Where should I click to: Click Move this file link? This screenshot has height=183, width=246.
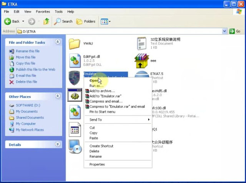(x=26, y=57)
